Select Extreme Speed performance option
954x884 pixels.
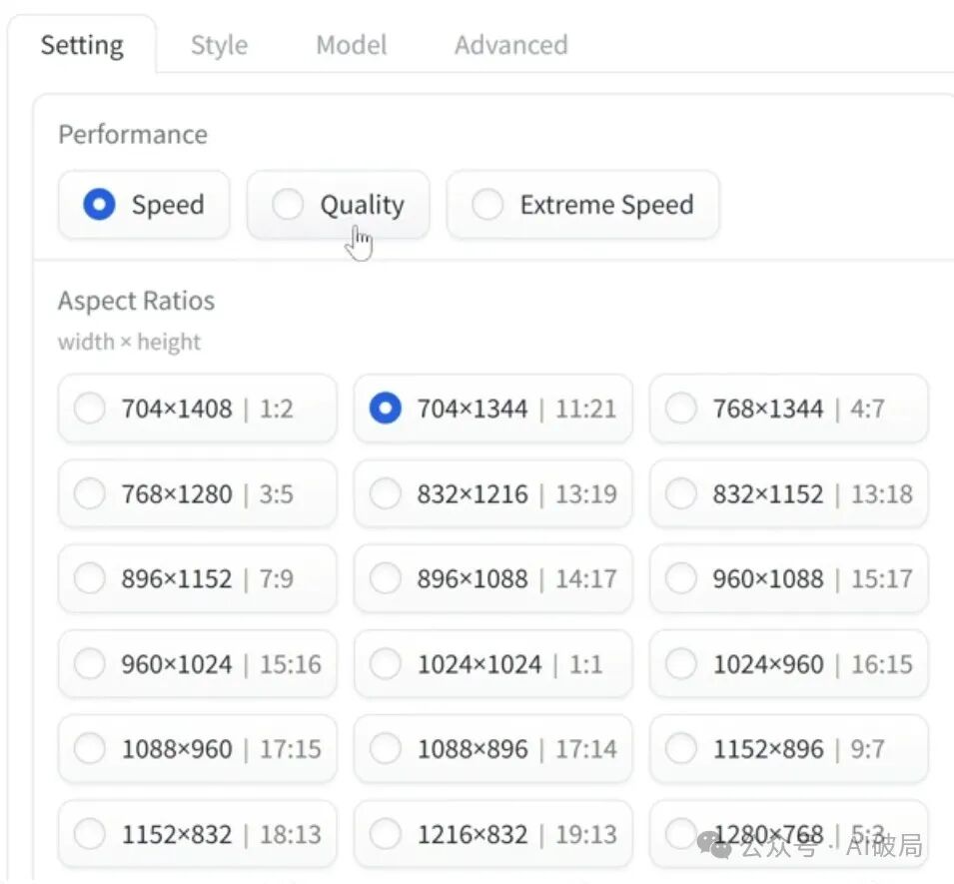pyautogui.click(x=582, y=205)
